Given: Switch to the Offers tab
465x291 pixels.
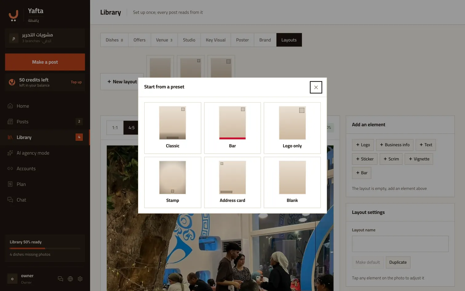Looking at the screenshot, I should pos(140,40).
